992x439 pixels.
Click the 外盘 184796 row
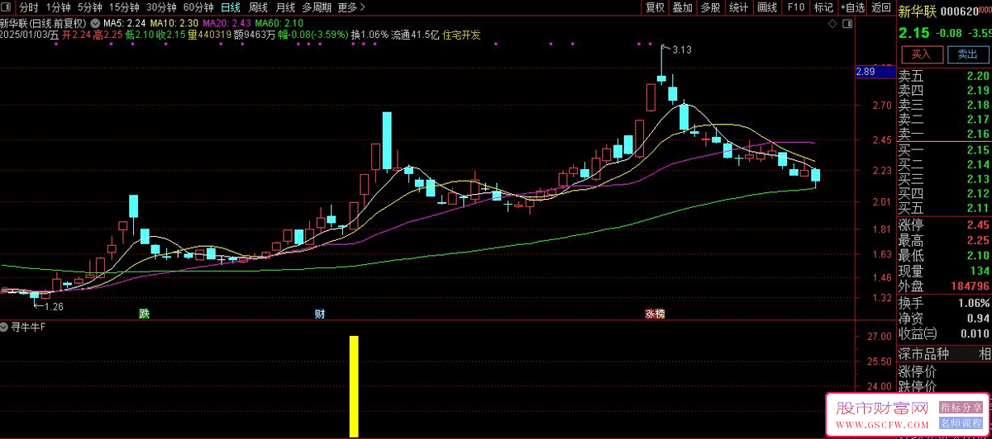coord(944,286)
